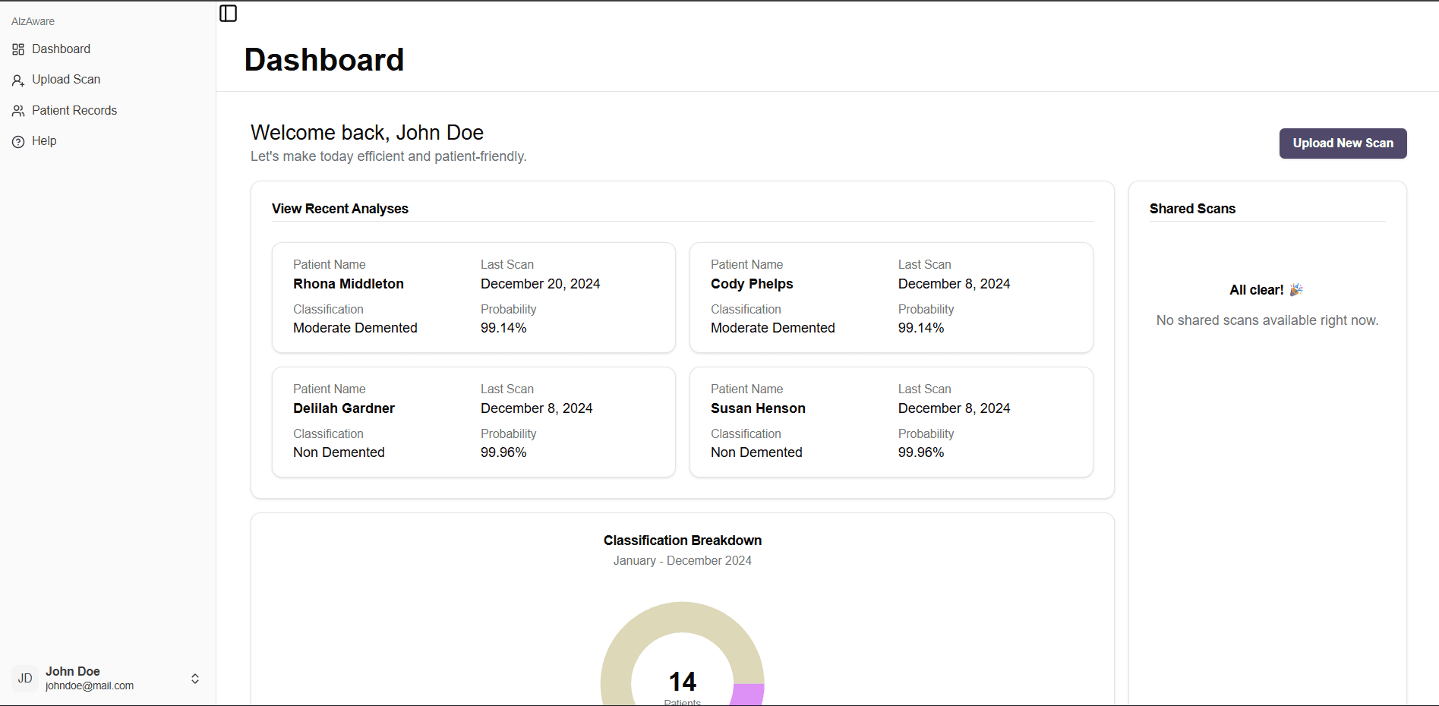
Task: Toggle the sidebar panel icon
Action: 228,14
